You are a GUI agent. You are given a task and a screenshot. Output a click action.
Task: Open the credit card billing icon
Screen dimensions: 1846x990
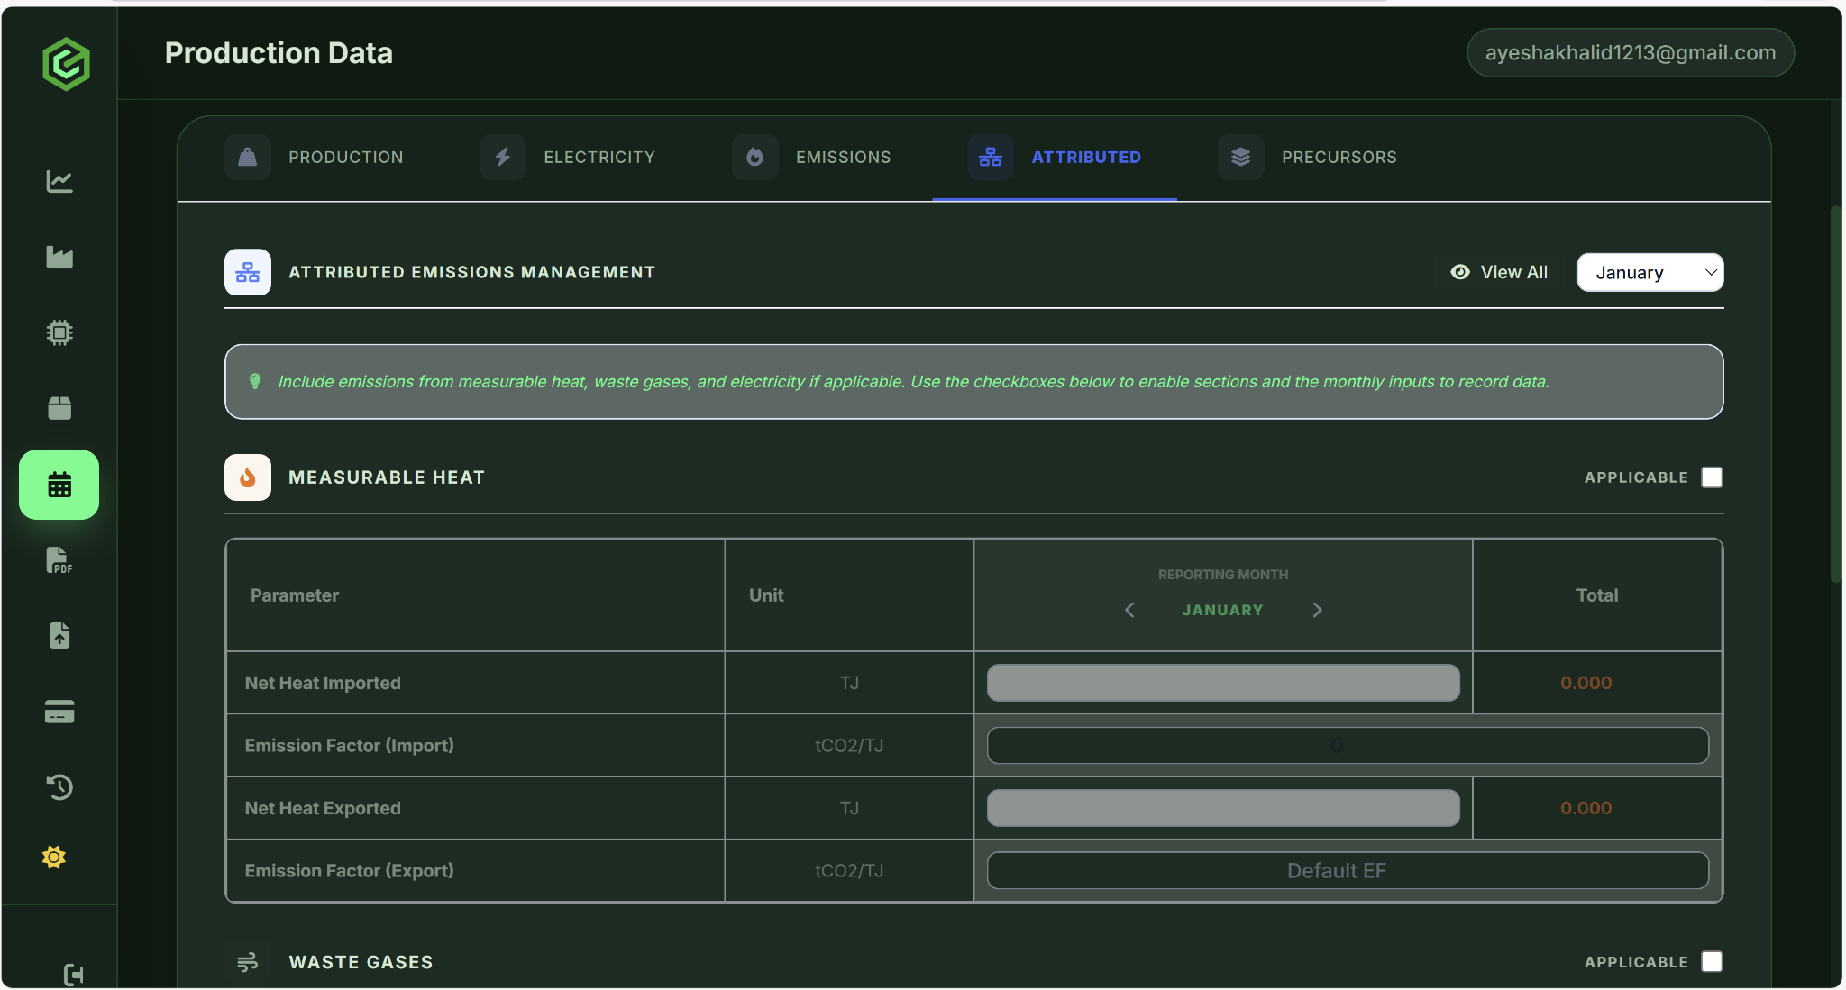point(59,712)
